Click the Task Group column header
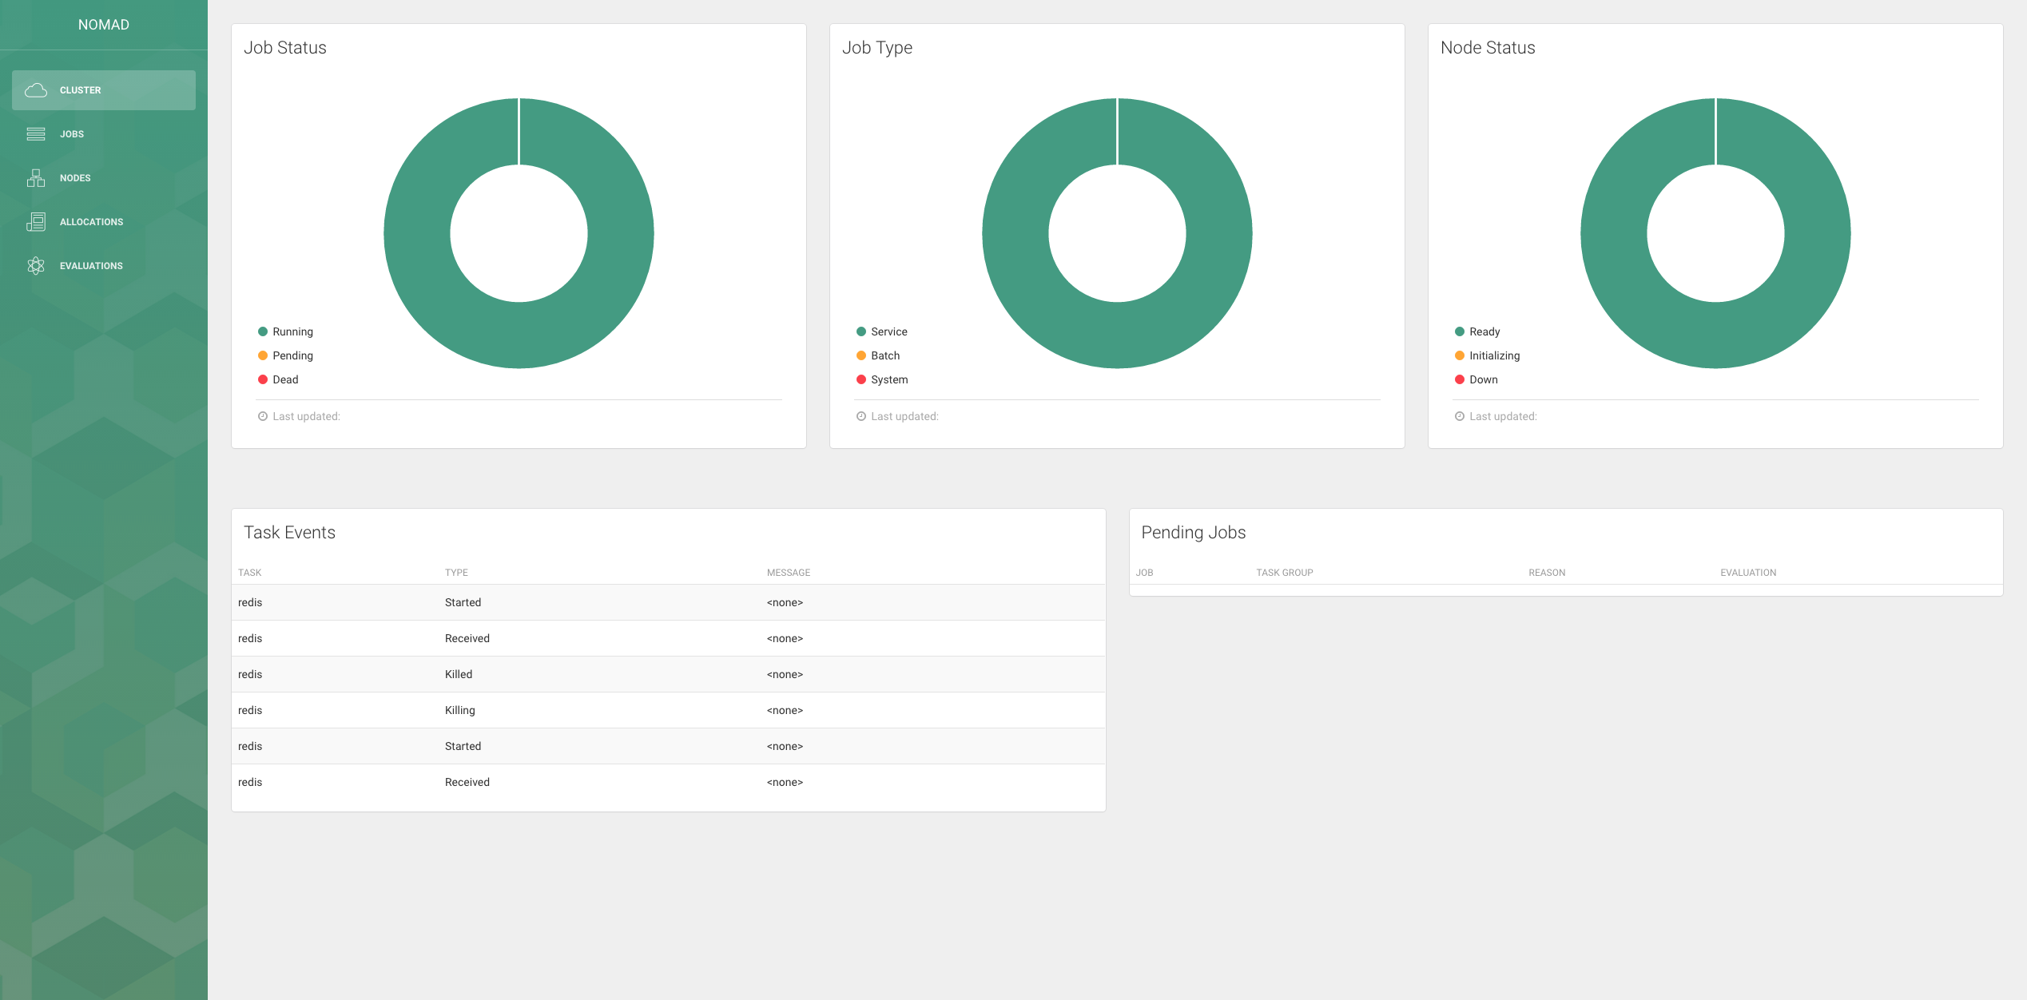This screenshot has width=2027, height=1000. pos(1284,573)
